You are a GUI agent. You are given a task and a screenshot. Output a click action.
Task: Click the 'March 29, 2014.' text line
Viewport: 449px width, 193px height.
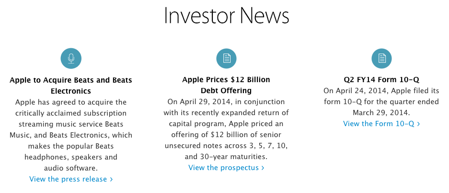click(381, 112)
